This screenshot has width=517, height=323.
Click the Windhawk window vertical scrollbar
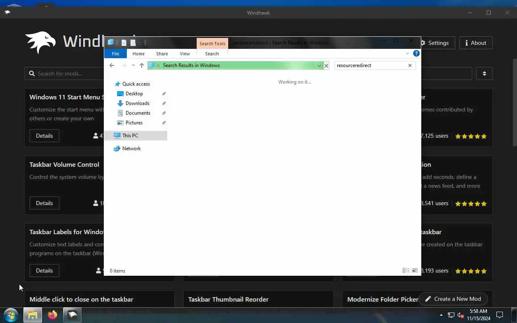pyautogui.click(x=515, y=103)
